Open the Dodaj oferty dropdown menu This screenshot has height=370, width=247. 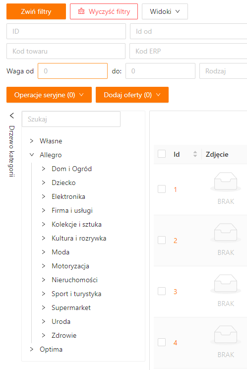(x=132, y=95)
